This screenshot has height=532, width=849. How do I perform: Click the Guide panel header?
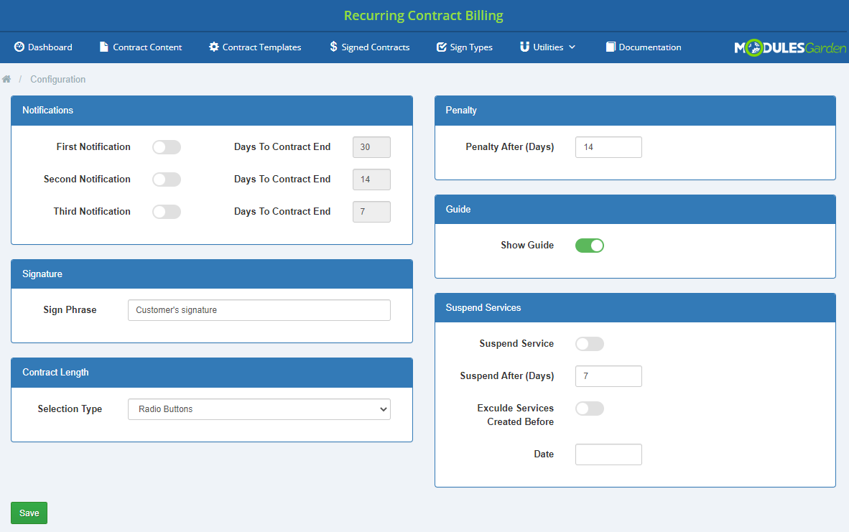[635, 210]
